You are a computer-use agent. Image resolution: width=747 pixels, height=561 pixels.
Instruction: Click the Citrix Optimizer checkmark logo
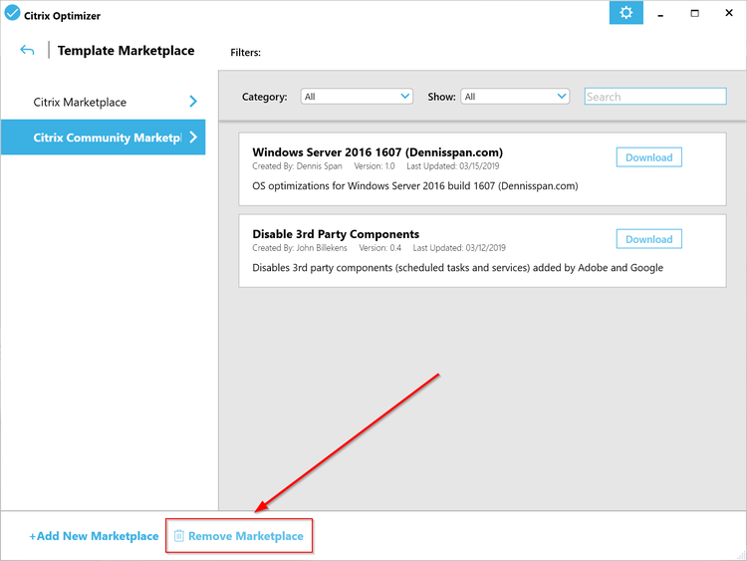click(x=12, y=13)
